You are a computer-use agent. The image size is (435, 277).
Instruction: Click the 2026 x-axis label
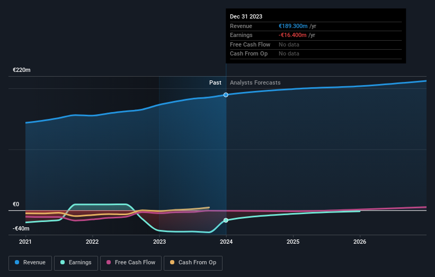click(360, 242)
